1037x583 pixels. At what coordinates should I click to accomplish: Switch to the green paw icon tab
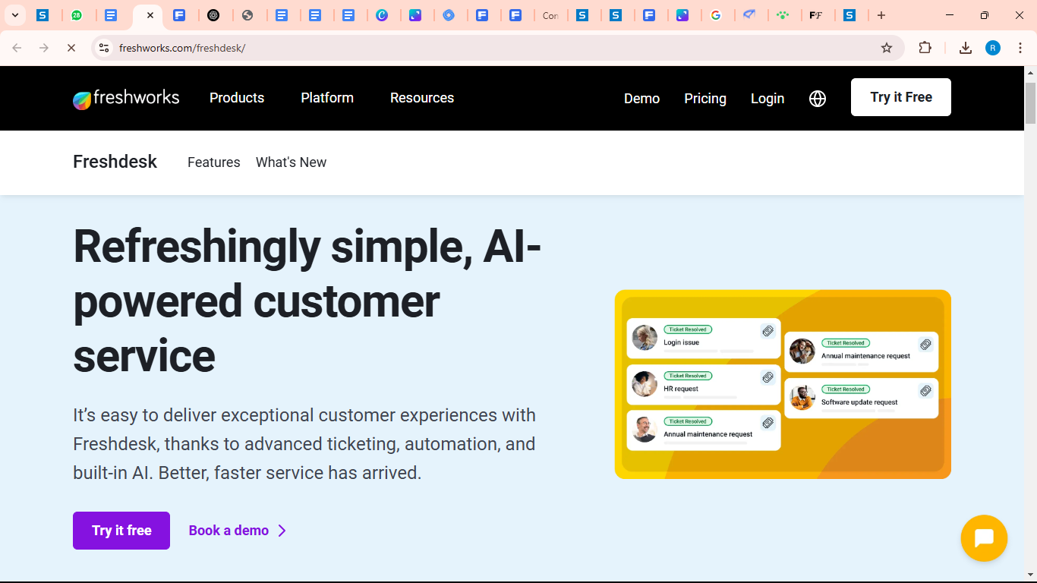783,15
